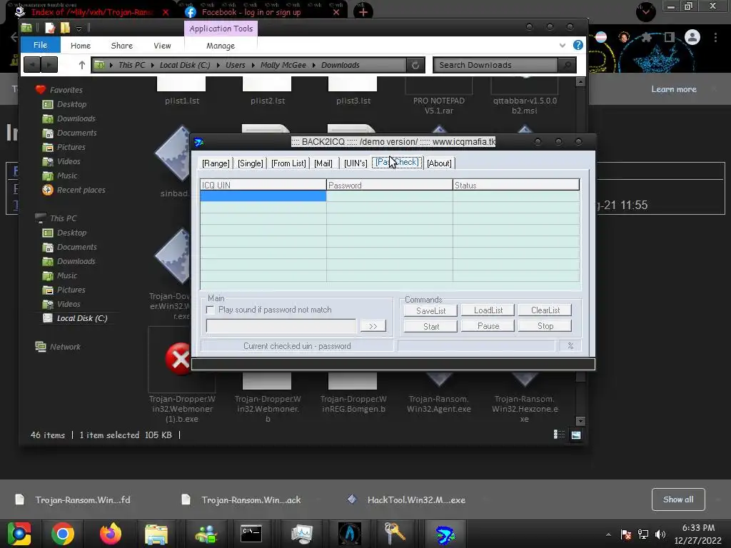731x548 pixels.
Task: Click the LoadList button
Action: (x=488, y=310)
